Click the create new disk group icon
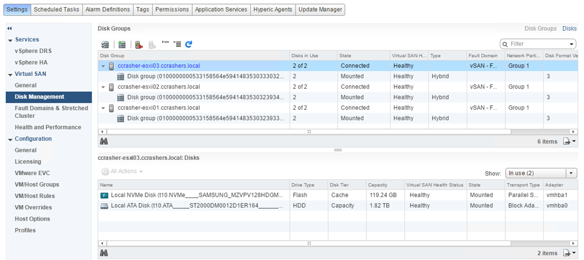The height and width of the screenshot is (260, 584). point(121,45)
